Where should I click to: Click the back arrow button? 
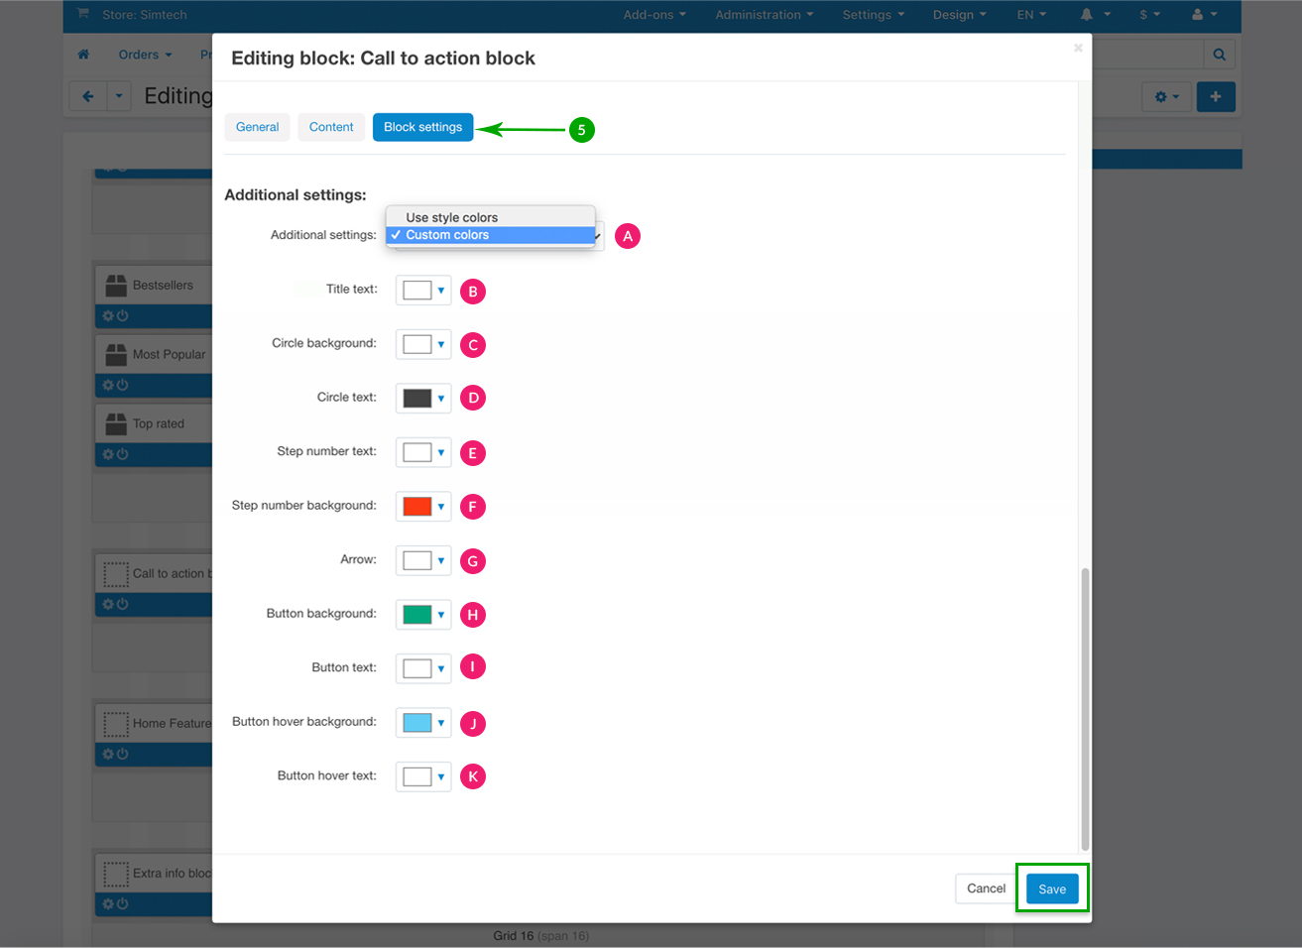(88, 96)
